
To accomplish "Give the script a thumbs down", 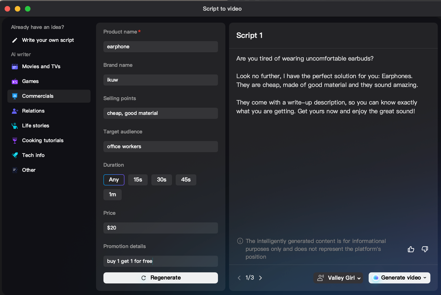I will (425, 249).
